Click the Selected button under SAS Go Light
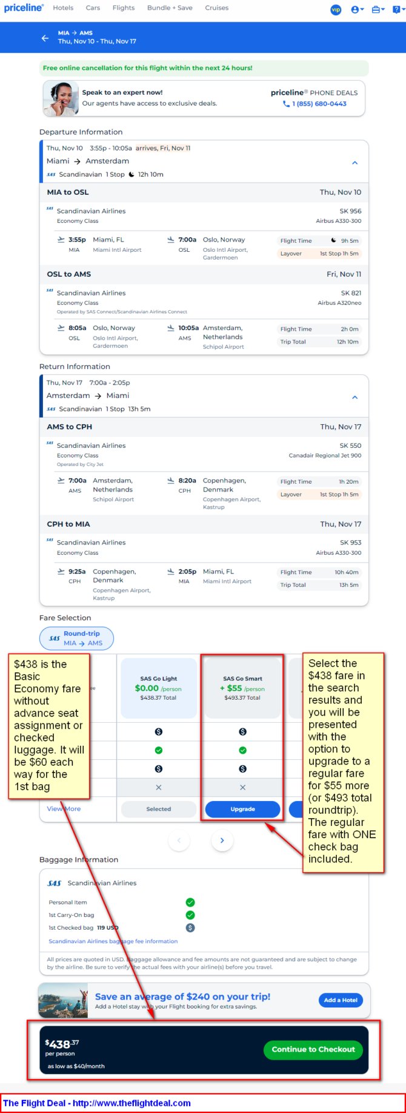Viewport: 406px width, 1113px height. click(x=159, y=809)
